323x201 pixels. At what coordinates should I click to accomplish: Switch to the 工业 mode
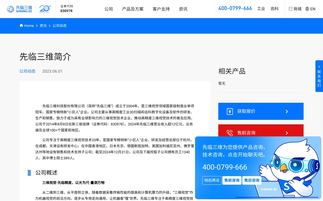click(261, 9)
